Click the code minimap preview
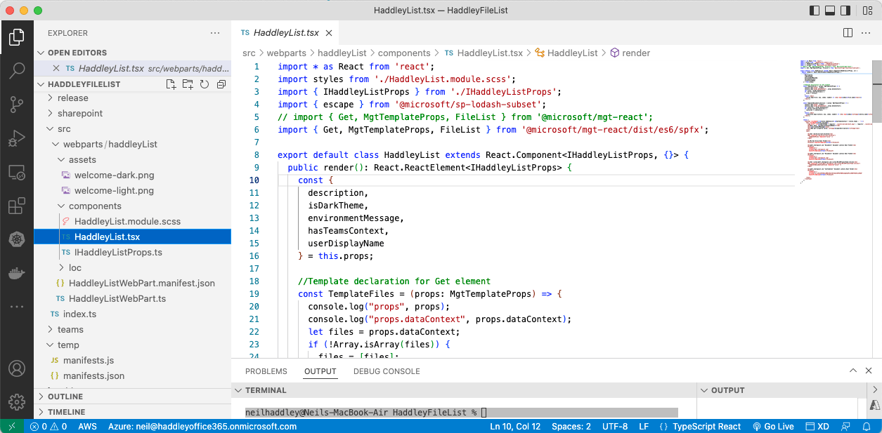 click(x=835, y=119)
